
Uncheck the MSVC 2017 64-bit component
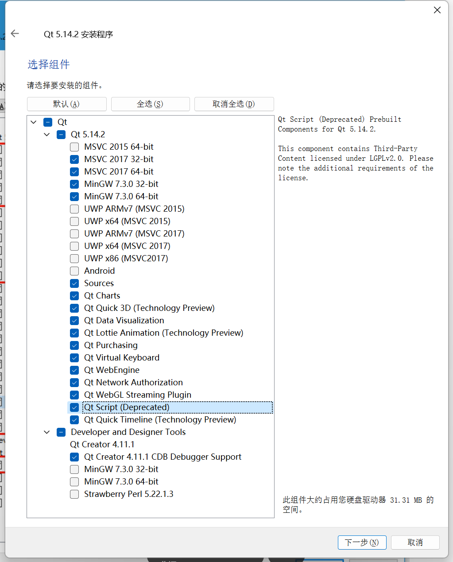point(74,171)
